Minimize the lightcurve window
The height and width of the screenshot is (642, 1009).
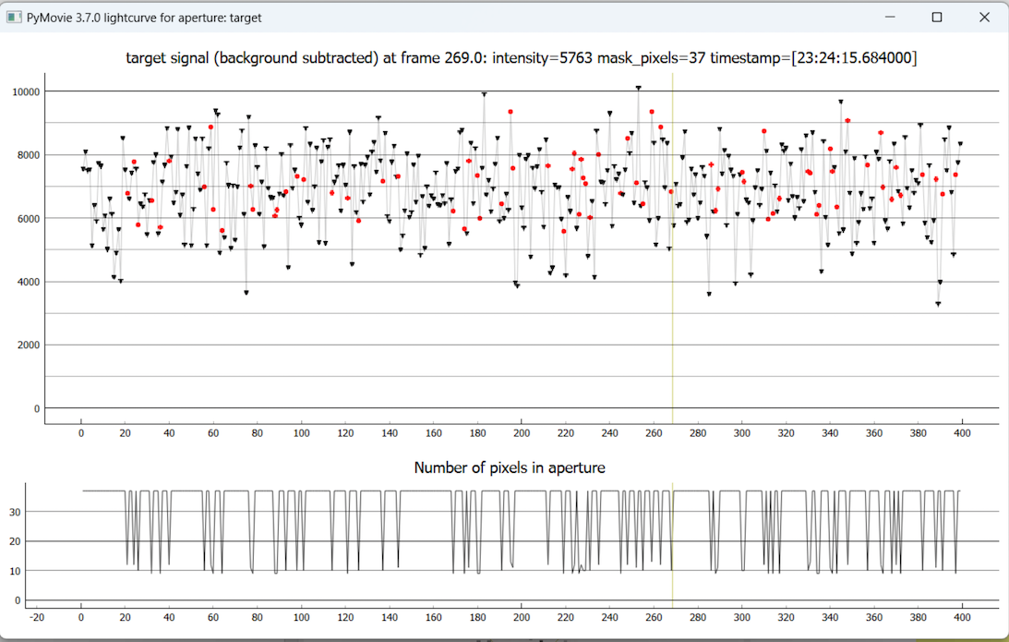point(890,18)
